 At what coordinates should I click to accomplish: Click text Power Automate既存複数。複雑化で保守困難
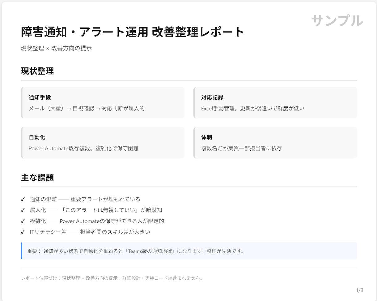[84, 148]
